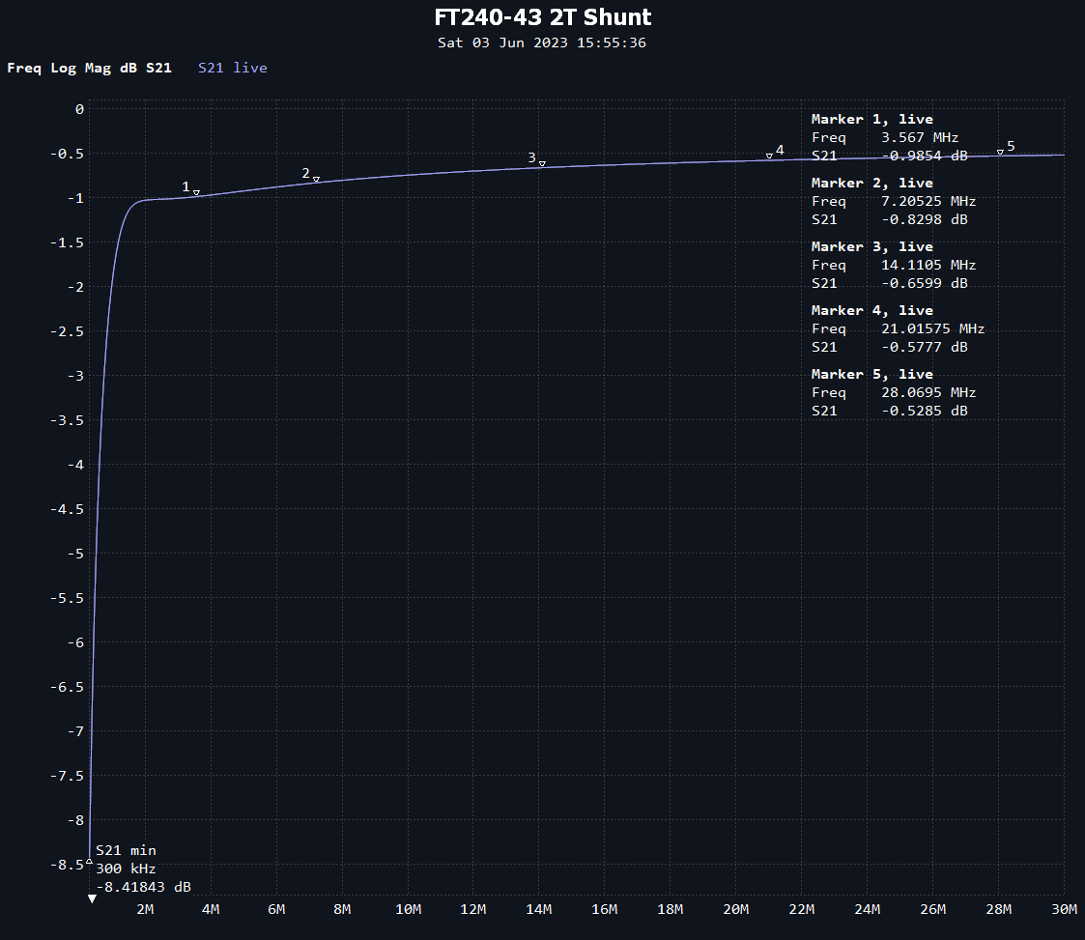
Task: Click the FT240-43 2T Shunt title
Action: coord(542,17)
